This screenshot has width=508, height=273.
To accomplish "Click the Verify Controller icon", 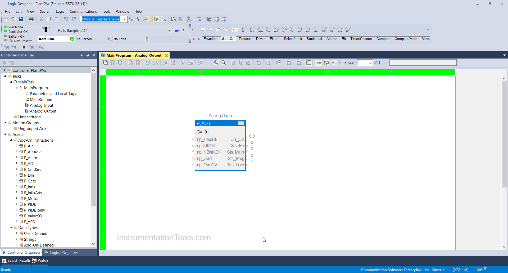I will [x=181, y=19].
